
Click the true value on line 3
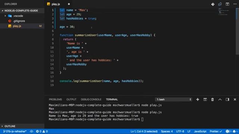click(91, 19)
